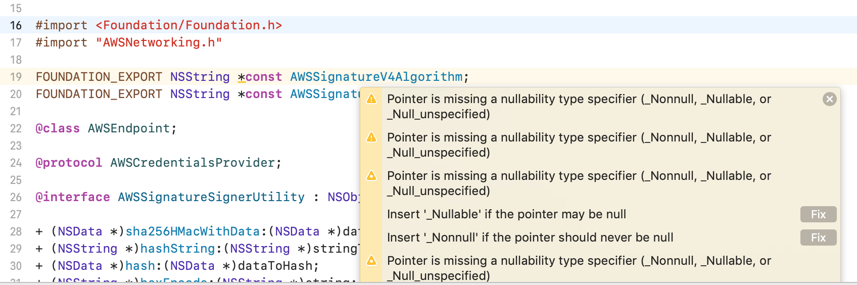
Task: Click line number 19 in gutter
Action: (16, 77)
